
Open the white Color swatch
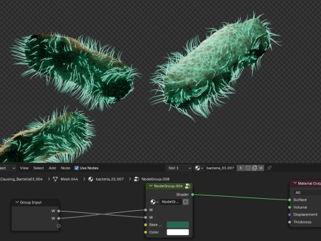pyautogui.click(x=178, y=232)
